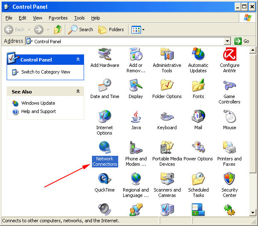258x226 pixels.
Task: Open the Favorites menu
Action: click(x=58, y=18)
